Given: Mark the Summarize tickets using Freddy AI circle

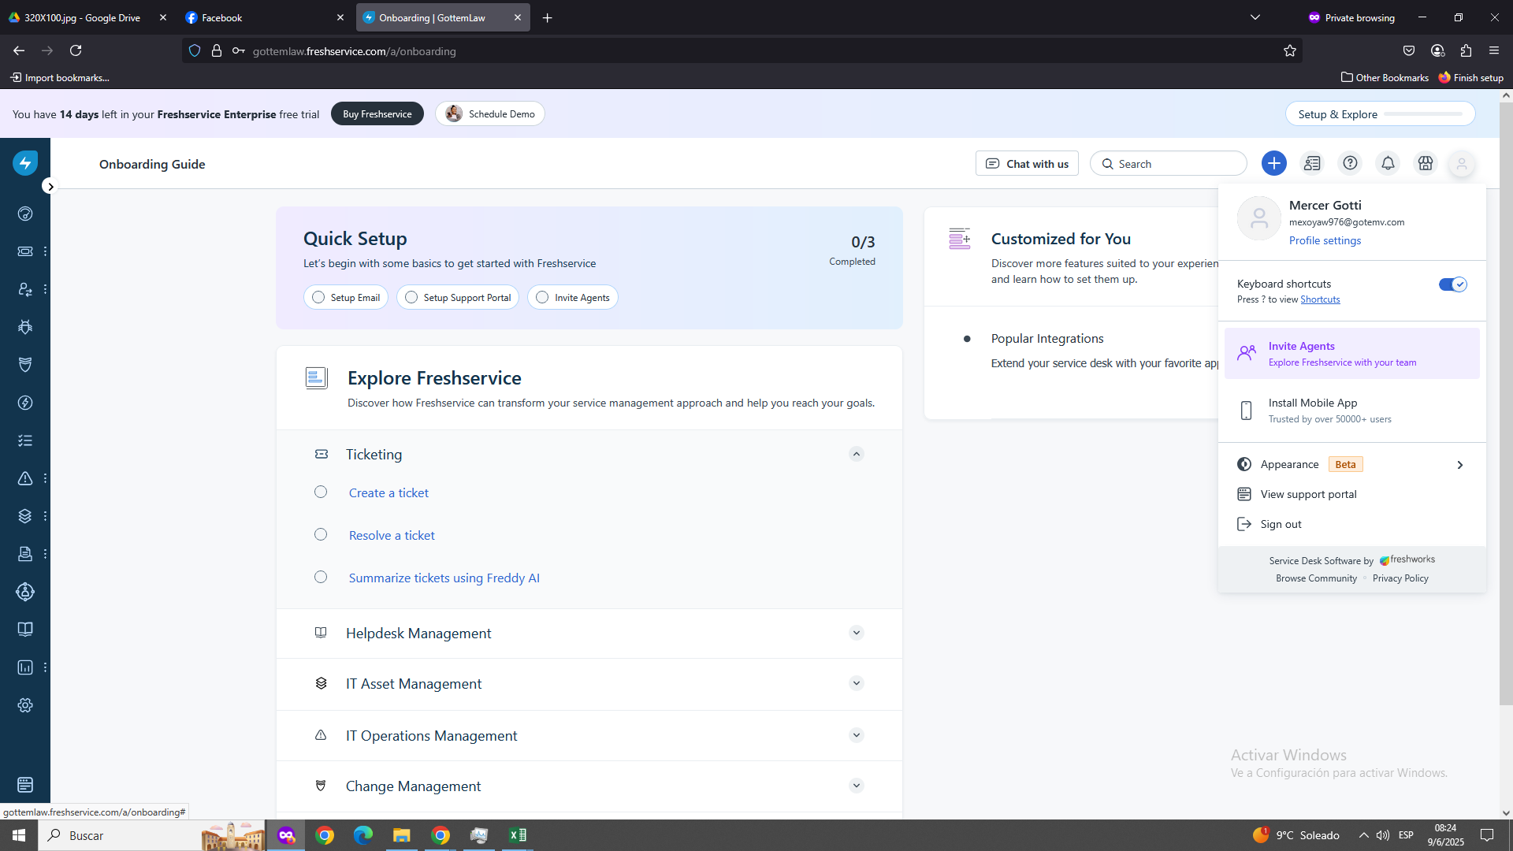Looking at the screenshot, I should (321, 577).
